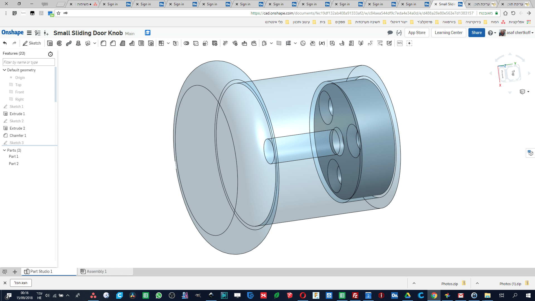Select the Draft tool
This screenshot has height=301, width=535.
click(122, 43)
